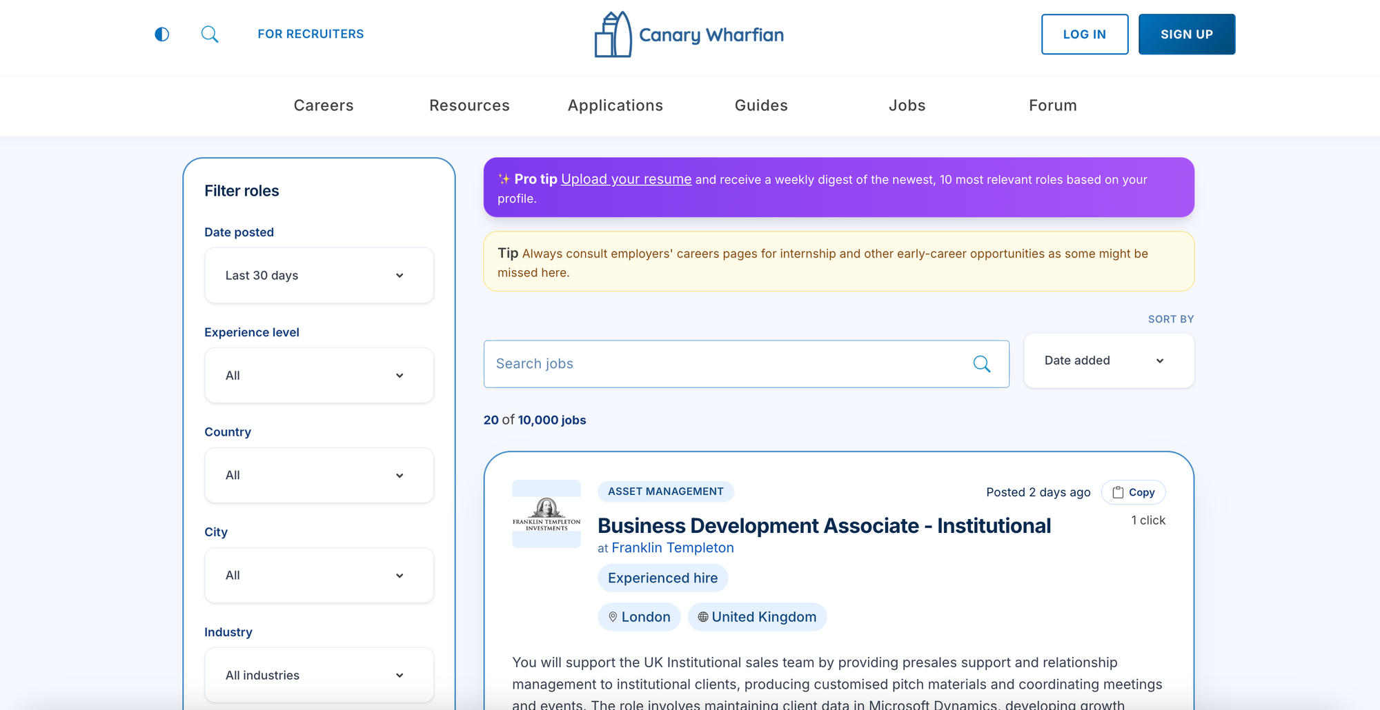Expand the Date posted dropdown
The height and width of the screenshot is (710, 1380).
click(319, 276)
